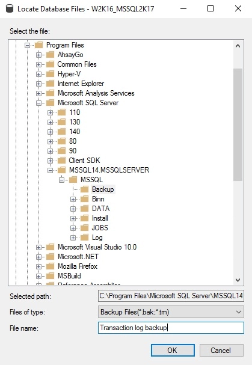Click the scrollbar down arrow
The height and width of the screenshot is (365, 252).
point(238,280)
